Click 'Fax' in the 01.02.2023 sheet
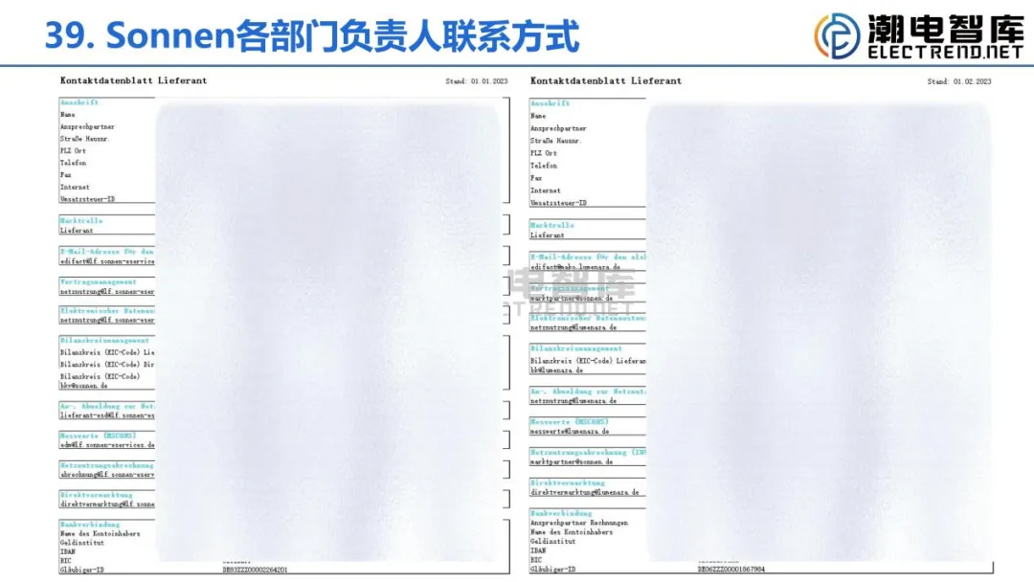This screenshot has width=1034, height=582. point(536,178)
